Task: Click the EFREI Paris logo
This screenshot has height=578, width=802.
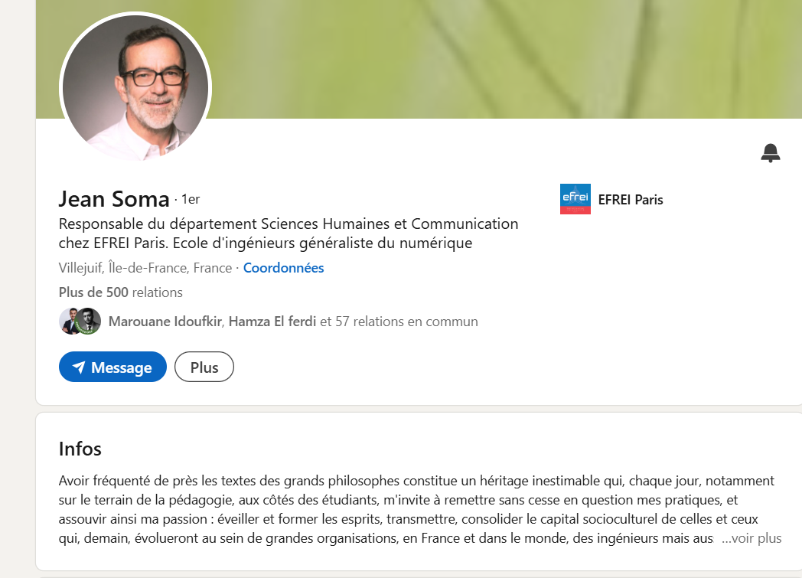Action: pos(575,199)
